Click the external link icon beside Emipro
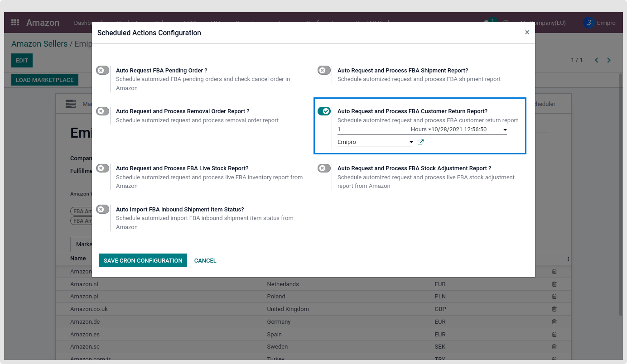The image size is (627, 364). click(x=420, y=142)
